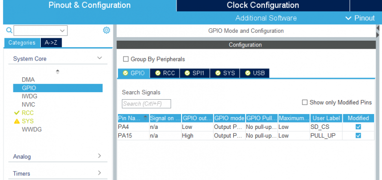Viewport: 382px width, 180px height.
Task: Click the sort arrows above DMA
Action: [58, 72]
